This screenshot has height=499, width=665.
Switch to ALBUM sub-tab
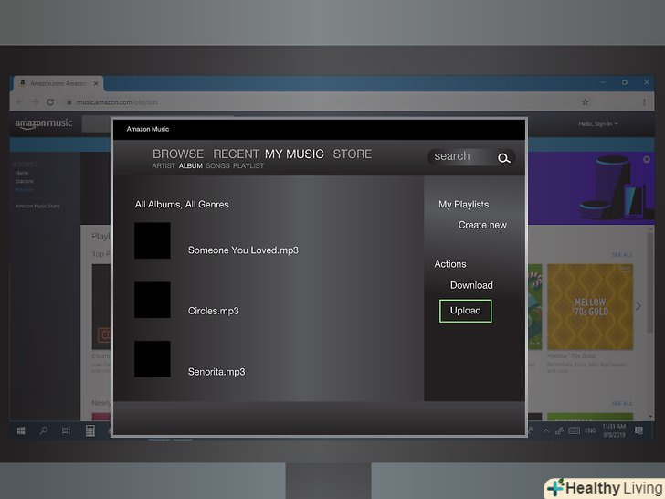[x=190, y=166]
